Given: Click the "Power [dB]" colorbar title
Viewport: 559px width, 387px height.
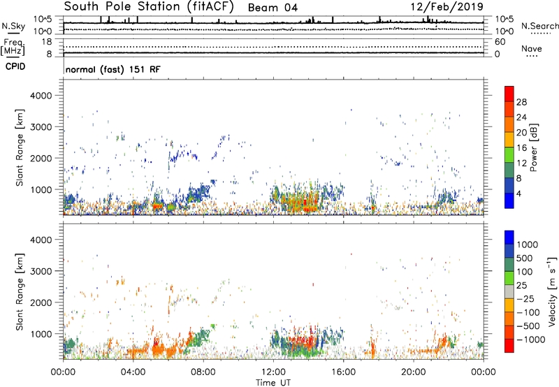Looking at the screenshot, I should pos(534,148).
